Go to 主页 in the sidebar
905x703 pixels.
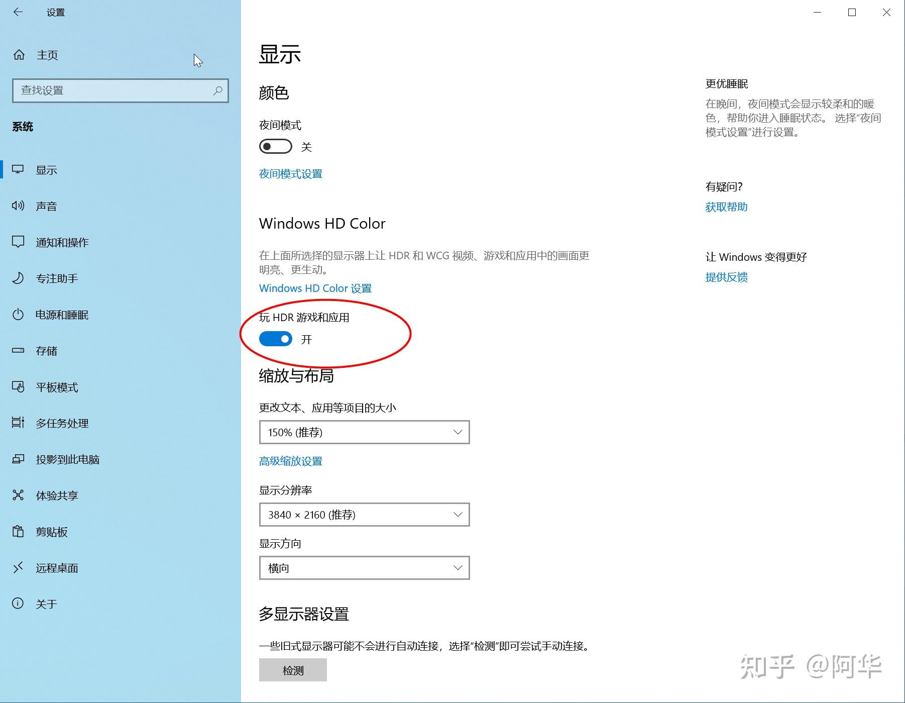[121, 55]
